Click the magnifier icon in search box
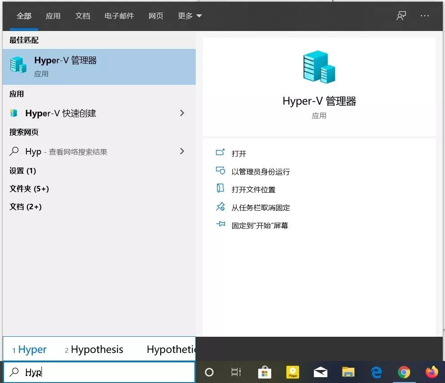 (x=14, y=372)
